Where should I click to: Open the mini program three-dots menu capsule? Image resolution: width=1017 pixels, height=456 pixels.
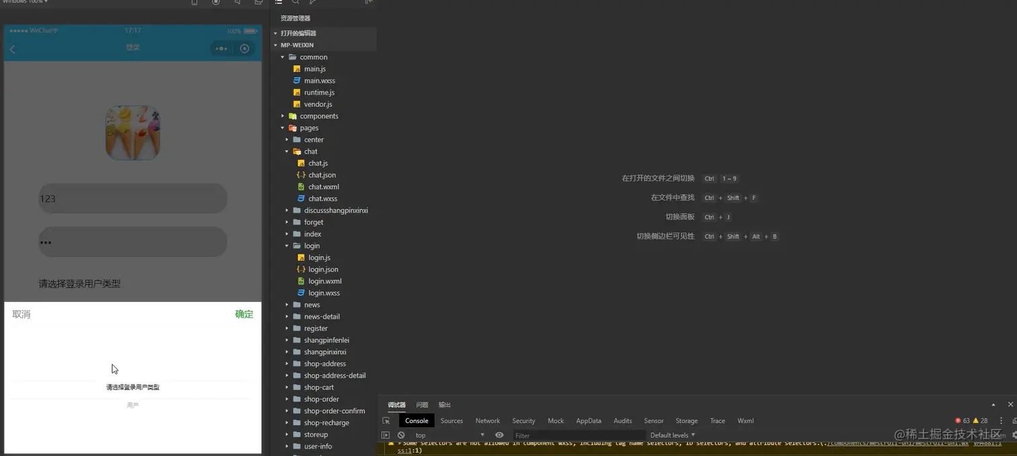click(x=221, y=48)
